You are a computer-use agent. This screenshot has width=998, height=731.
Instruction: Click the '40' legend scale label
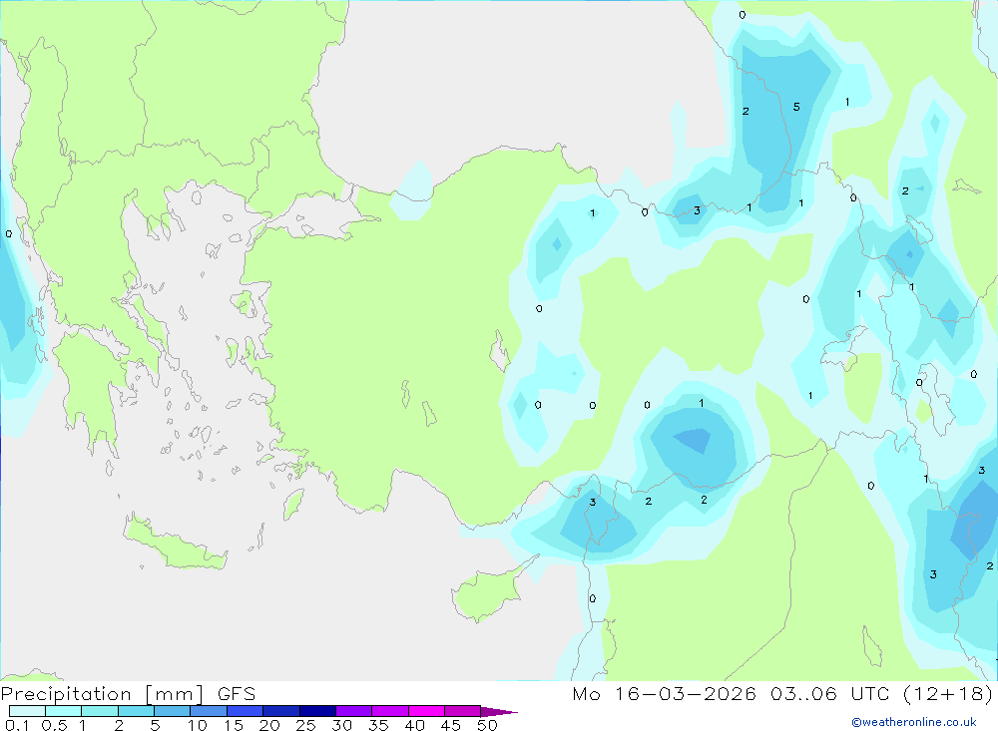click(415, 725)
